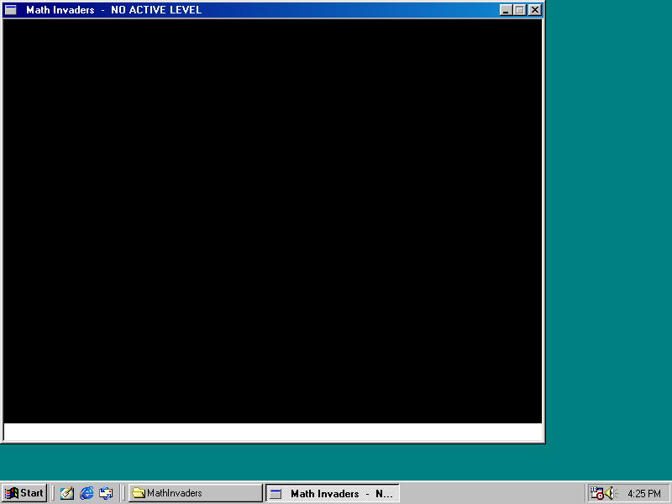Select the Launch Internet Explorer quick launch icon
This screenshot has height=504, width=672.
(87, 493)
